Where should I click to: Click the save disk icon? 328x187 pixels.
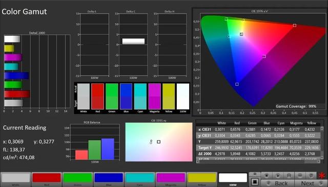[289, 176]
